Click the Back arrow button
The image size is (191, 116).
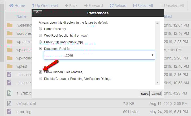click(71, 6)
